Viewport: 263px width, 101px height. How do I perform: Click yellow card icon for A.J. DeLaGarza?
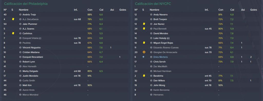13,19
